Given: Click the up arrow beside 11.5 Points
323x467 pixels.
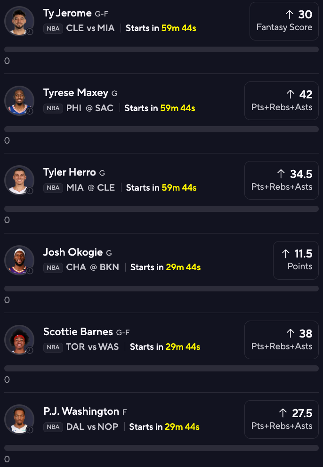Looking at the screenshot, I should coord(286,254).
